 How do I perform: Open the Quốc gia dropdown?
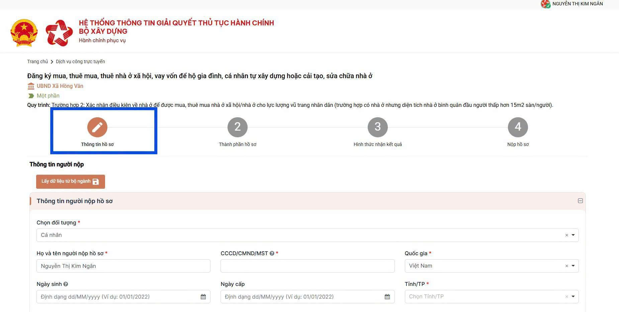point(492,266)
